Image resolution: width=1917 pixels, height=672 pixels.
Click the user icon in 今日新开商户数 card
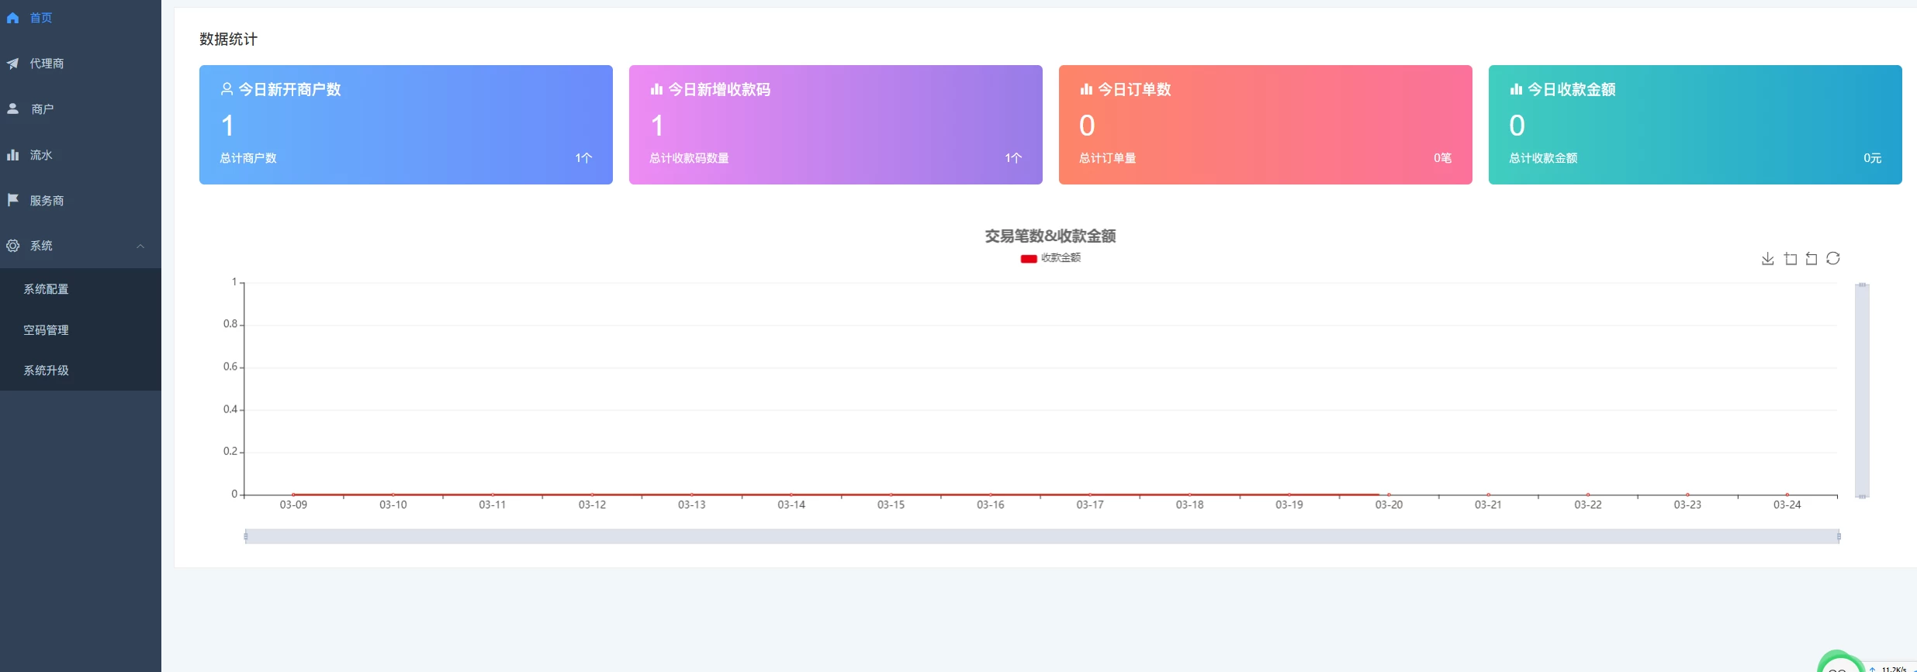click(x=227, y=89)
